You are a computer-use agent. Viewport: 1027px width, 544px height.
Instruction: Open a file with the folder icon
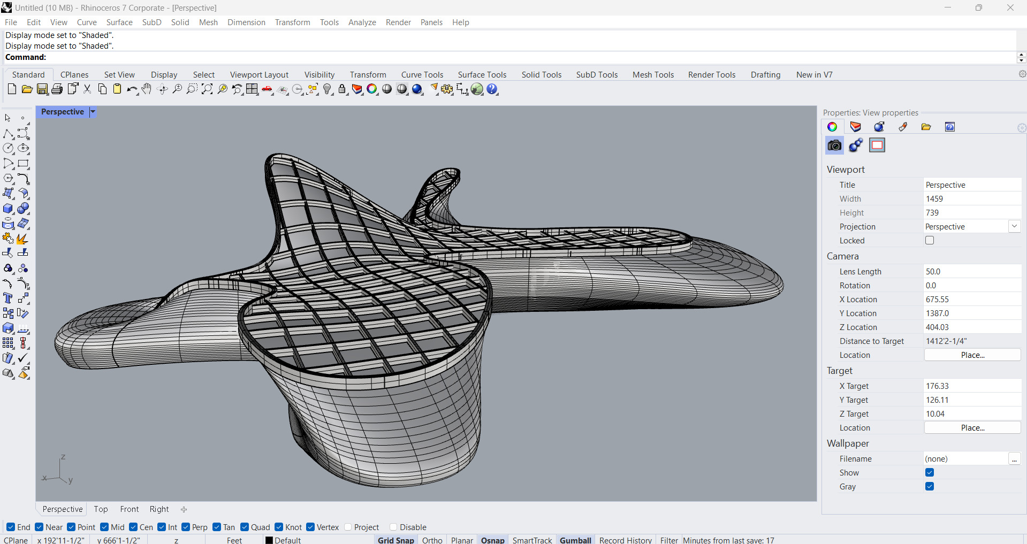tap(27, 89)
